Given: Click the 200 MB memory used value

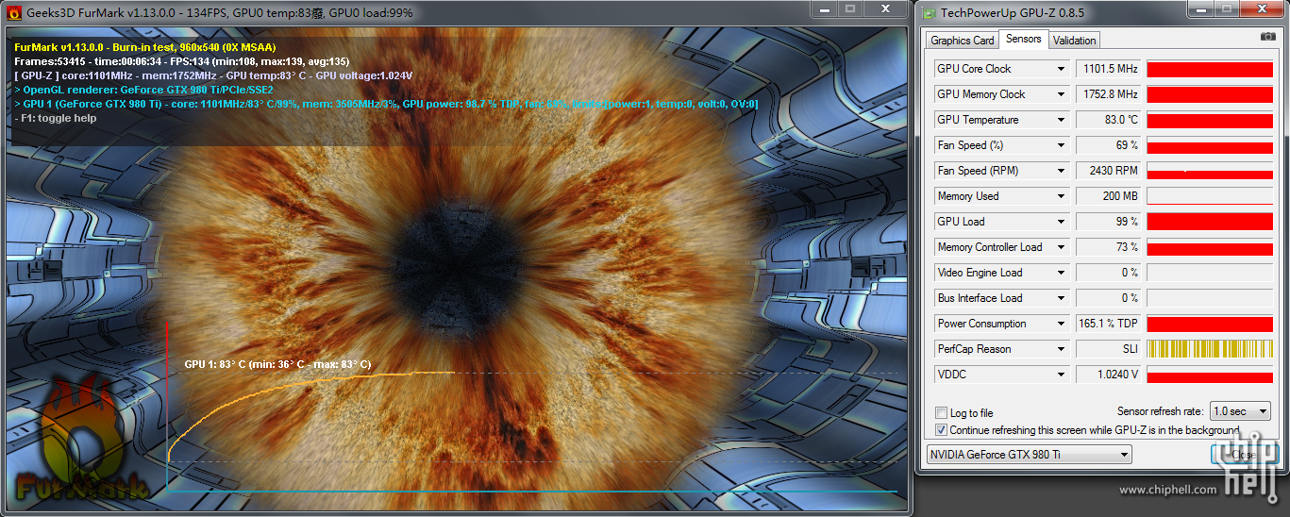Looking at the screenshot, I should [1110, 196].
